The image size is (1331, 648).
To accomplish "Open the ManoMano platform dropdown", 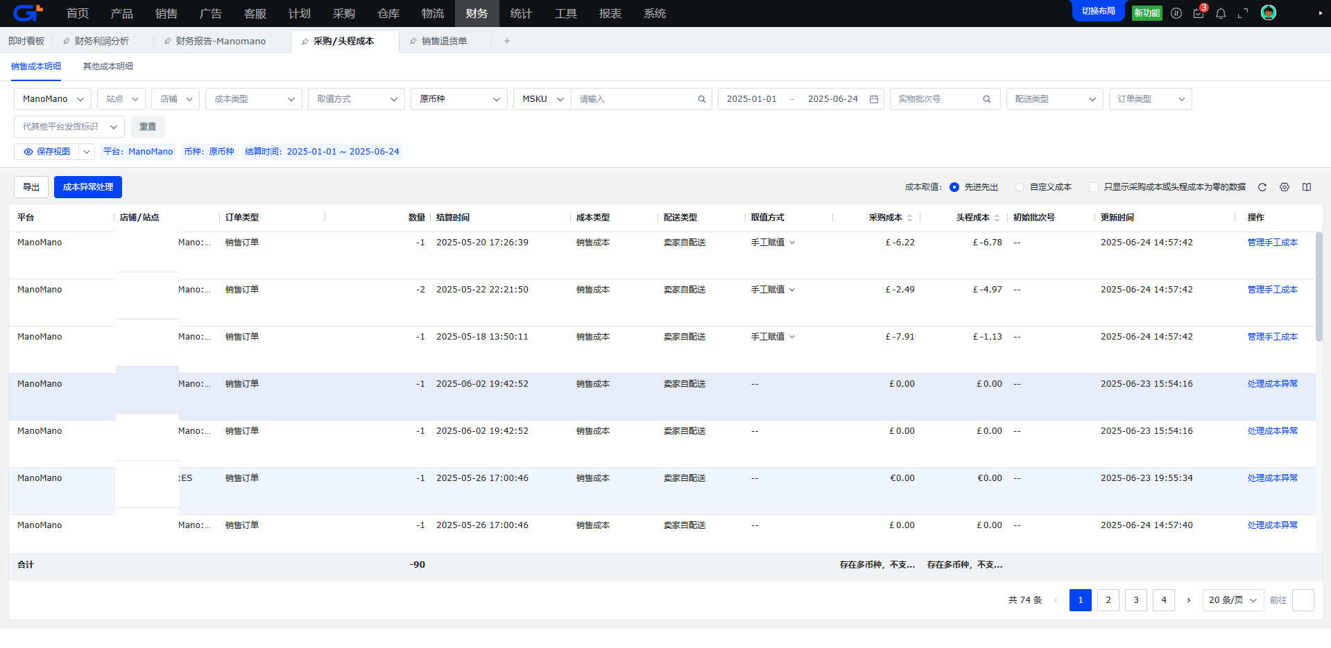I will 53,99.
